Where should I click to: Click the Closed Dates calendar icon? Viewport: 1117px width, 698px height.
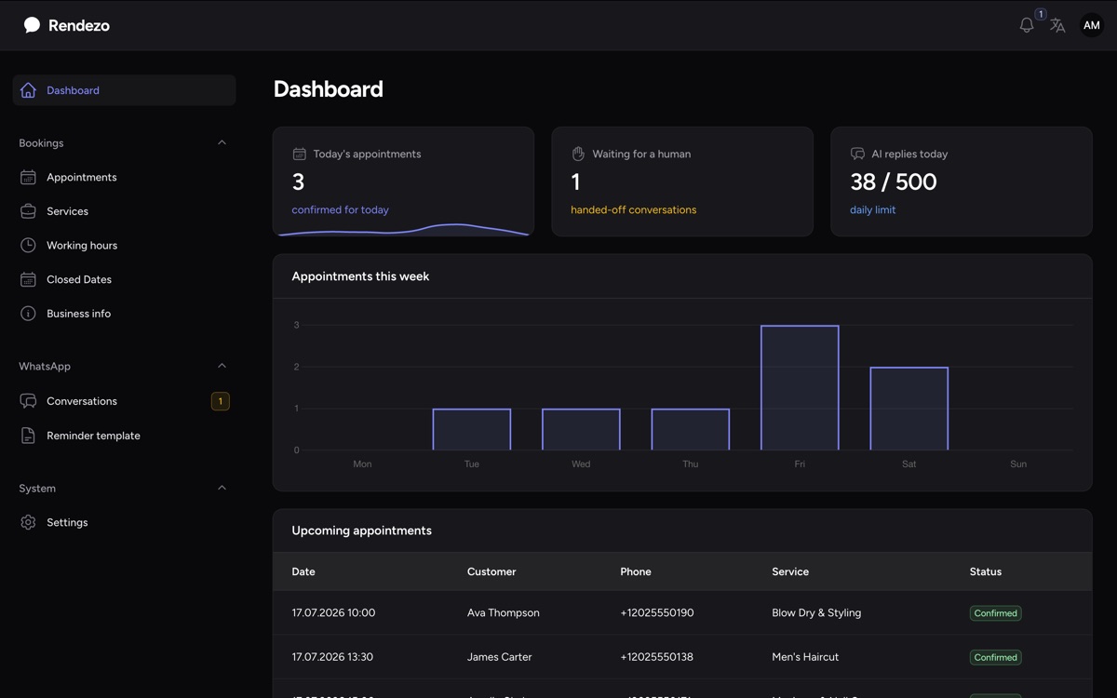tap(28, 279)
